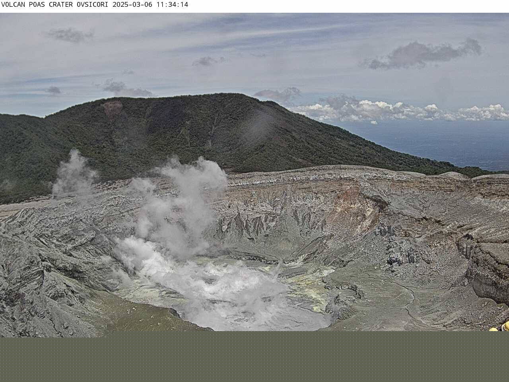Select the '2025-03-06 11:34:14' timestamp text
The image size is (509, 382).
(150, 5)
